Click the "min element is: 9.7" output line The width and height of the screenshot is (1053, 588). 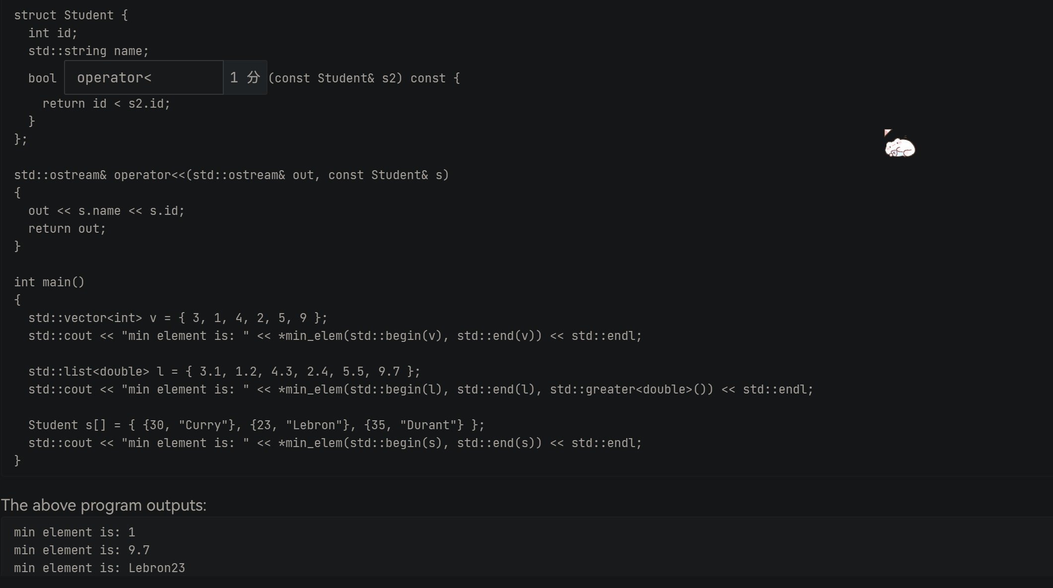81,550
